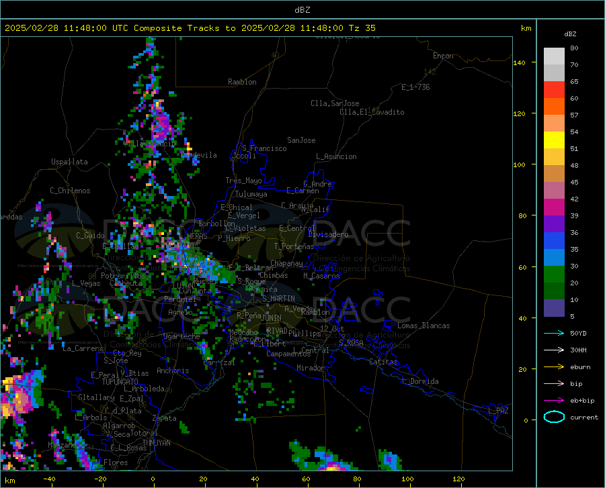Pick the royal blue 35–36 dBZ swatch
This screenshot has height=488, width=605.
click(554, 241)
